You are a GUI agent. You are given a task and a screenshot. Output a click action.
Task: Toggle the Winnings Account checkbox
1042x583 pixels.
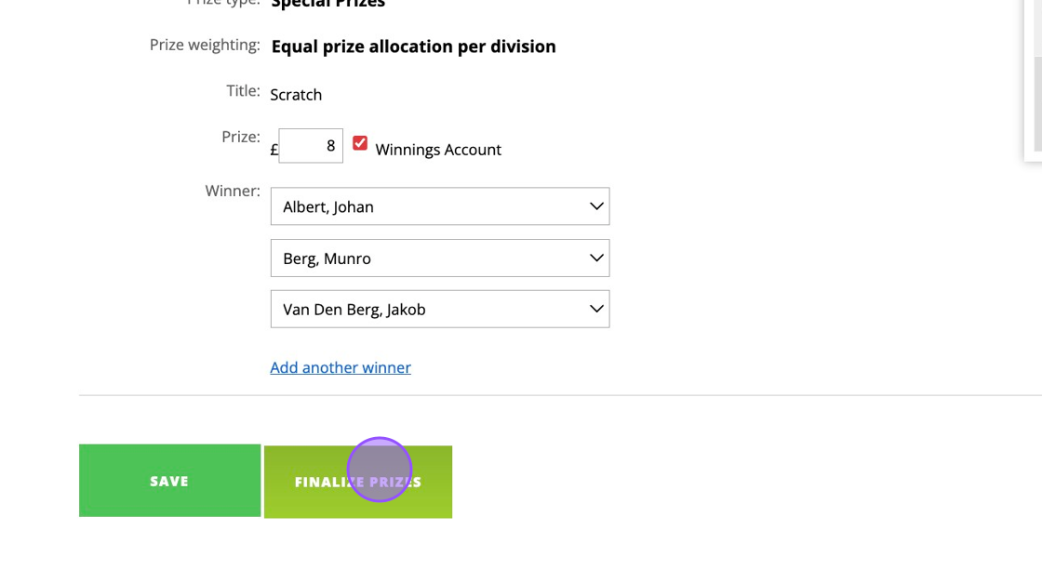click(x=359, y=143)
